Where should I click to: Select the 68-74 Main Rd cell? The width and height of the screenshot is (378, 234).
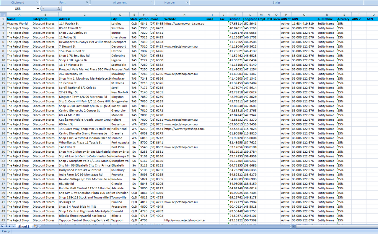click(x=84, y=115)
